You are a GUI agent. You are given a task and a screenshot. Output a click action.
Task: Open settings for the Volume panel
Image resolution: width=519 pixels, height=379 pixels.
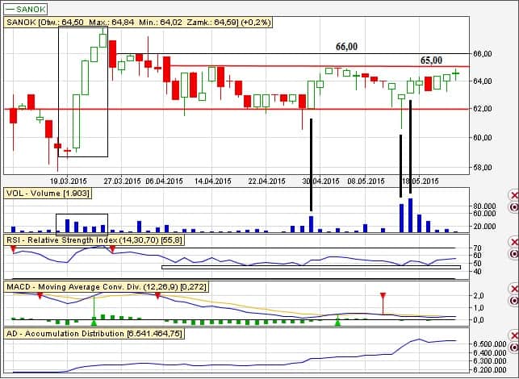coord(514,206)
